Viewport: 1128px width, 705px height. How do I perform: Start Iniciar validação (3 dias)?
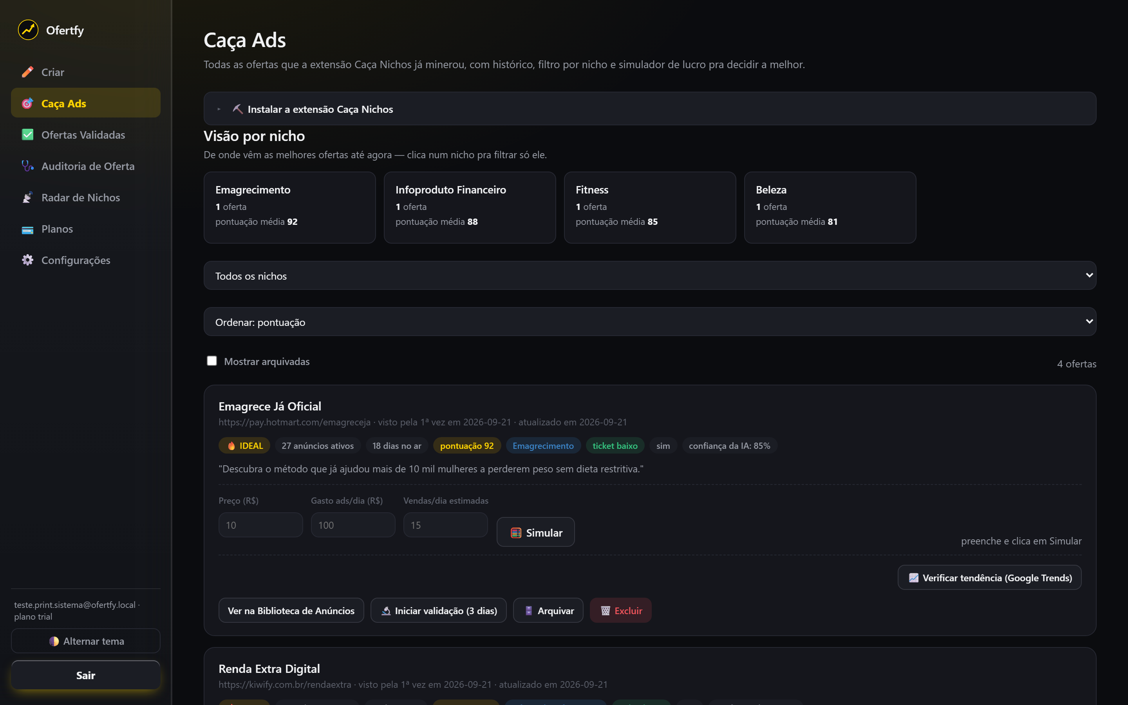(438, 610)
